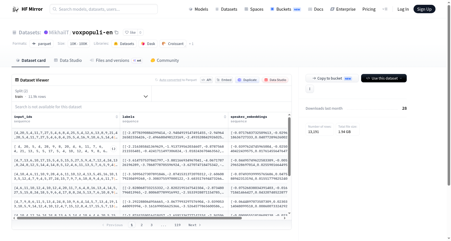Expand Use this dataset dropdown
This screenshot has width=451, height=241.
pyautogui.click(x=384, y=78)
